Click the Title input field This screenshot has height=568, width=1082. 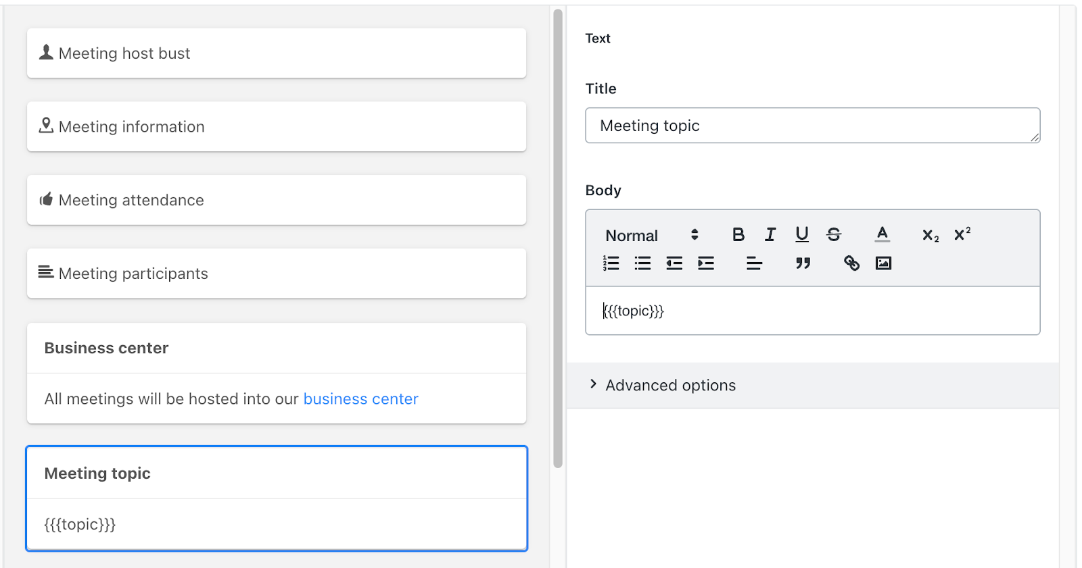pos(812,126)
